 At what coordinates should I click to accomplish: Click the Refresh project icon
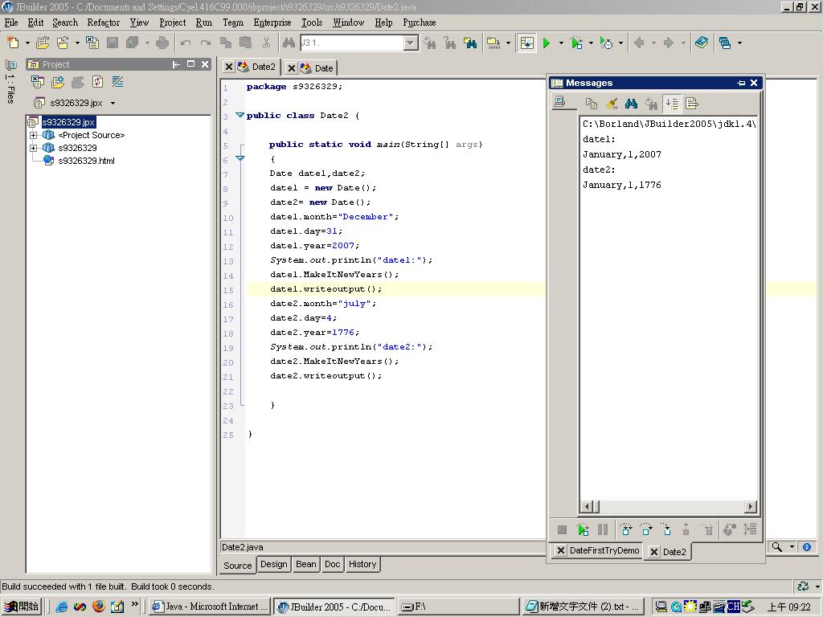pos(97,82)
